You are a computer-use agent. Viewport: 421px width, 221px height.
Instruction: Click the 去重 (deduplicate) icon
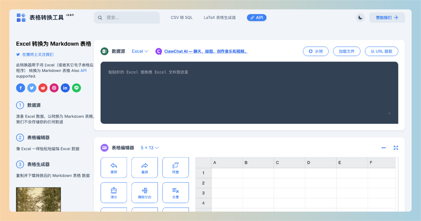175,192
